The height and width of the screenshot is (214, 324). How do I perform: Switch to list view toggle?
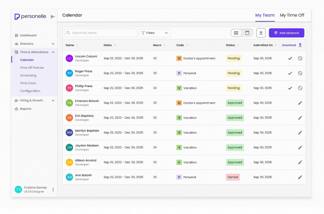click(236, 33)
